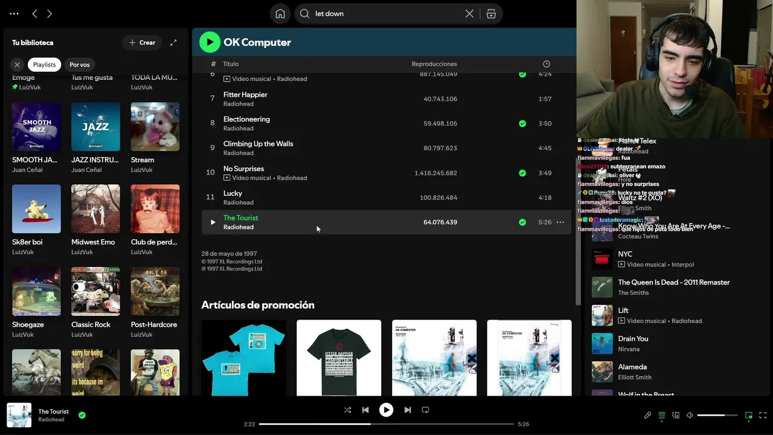Sort tracks by the duration clock icon
Screen dimensions: 773x435
click(547, 64)
